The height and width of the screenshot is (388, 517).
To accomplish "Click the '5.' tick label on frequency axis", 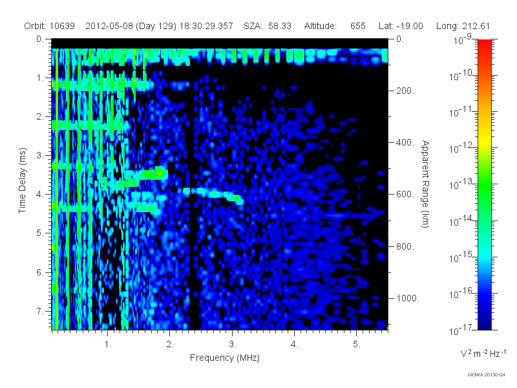I will (x=357, y=345).
